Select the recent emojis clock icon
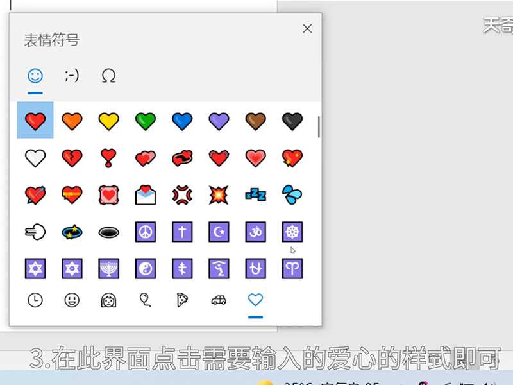 tap(35, 300)
